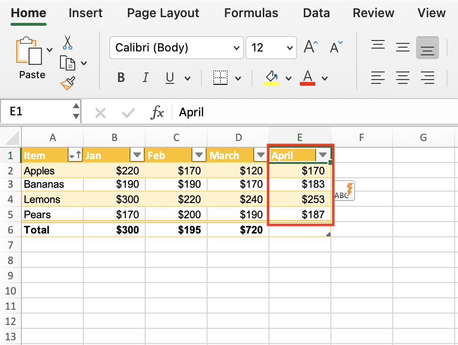Toggle Underline formatting
Viewport: 458px width, 345px height.
click(169, 78)
